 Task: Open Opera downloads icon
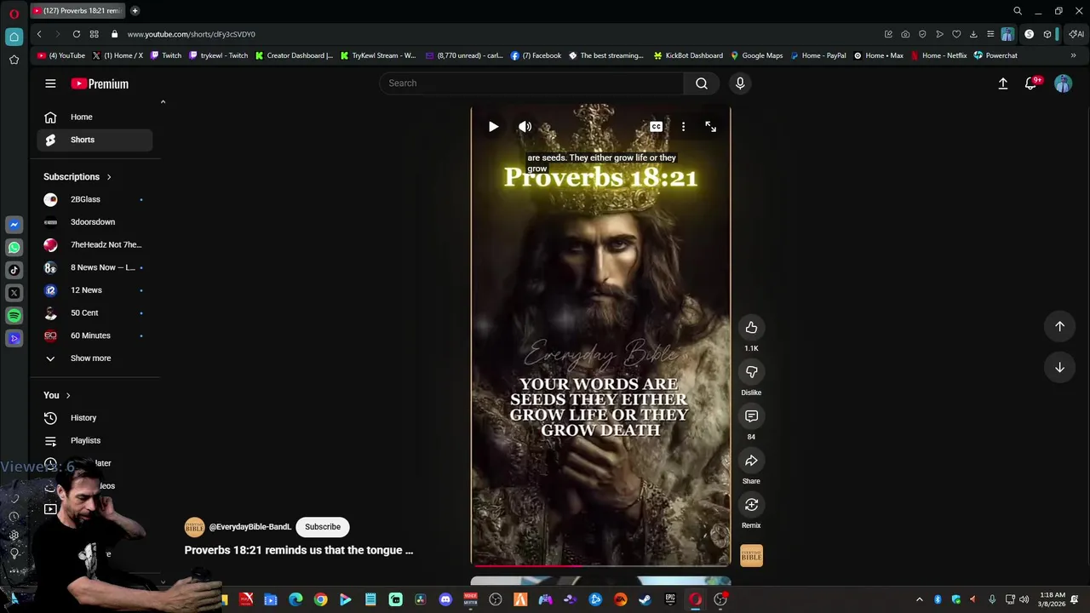pos(973,34)
